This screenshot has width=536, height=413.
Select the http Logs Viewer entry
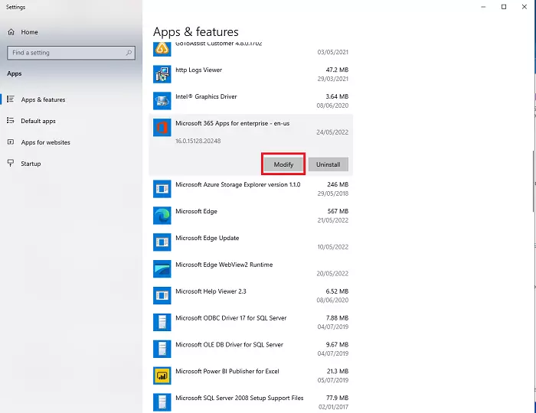coord(198,70)
